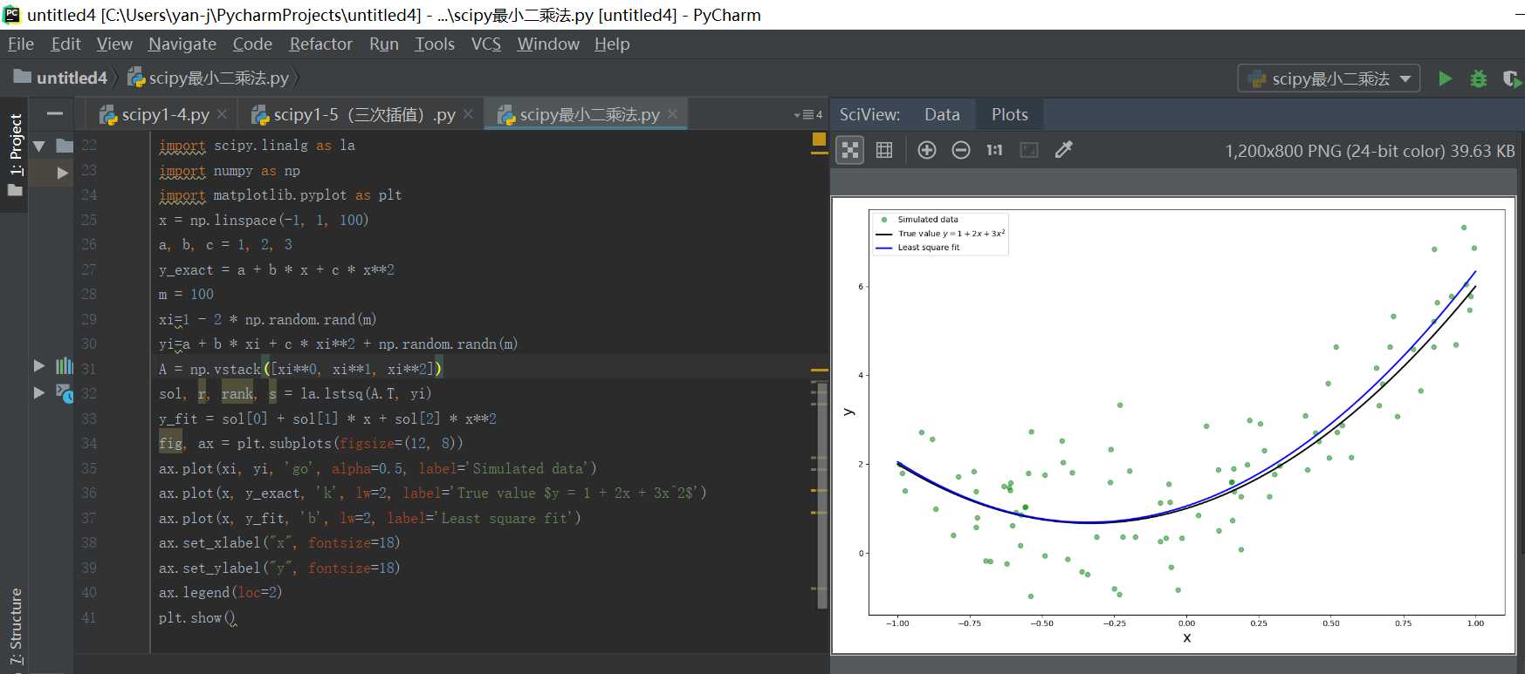Click untitled4 breadcrumb in navigation bar
Viewport: 1525px width, 674px height.
(x=60, y=78)
